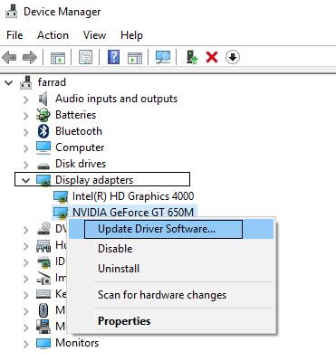The height and width of the screenshot is (361, 336).
Task: Click the action pane toolbar icon
Action: (135, 57)
